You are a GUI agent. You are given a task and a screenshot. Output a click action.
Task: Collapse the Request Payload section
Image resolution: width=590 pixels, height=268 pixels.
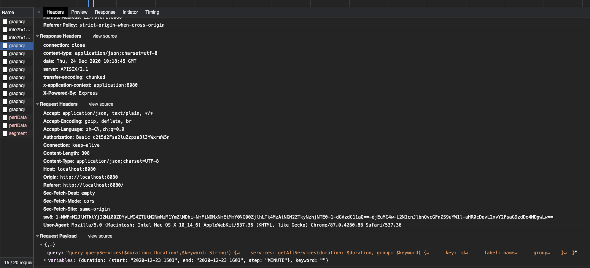pyautogui.click(x=38, y=236)
